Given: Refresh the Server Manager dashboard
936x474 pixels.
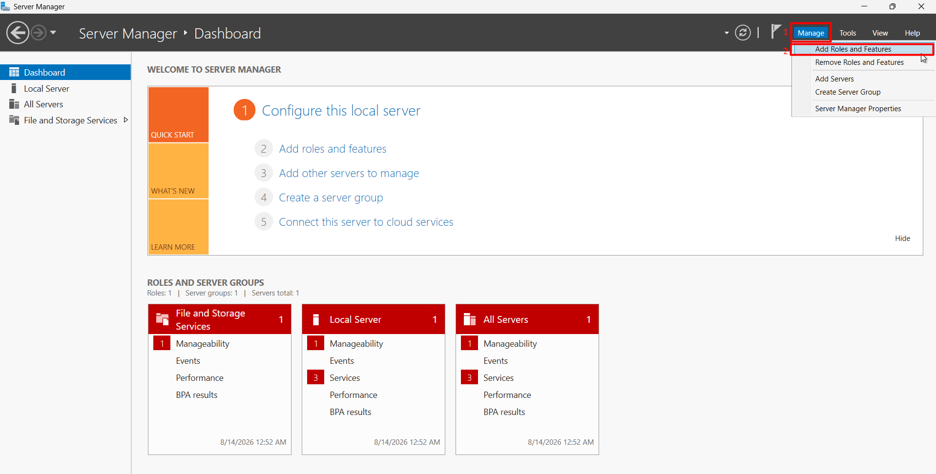Looking at the screenshot, I should coord(743,33).
